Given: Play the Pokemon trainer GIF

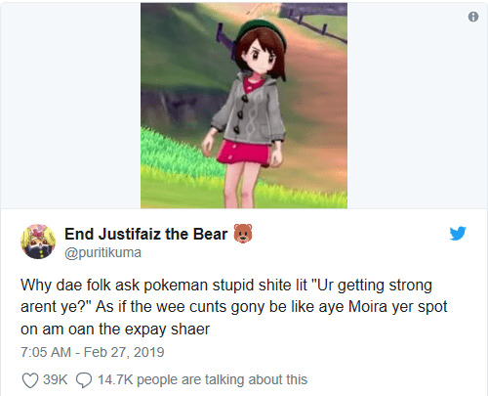Looking at the screenshot, I should point(244,106).
